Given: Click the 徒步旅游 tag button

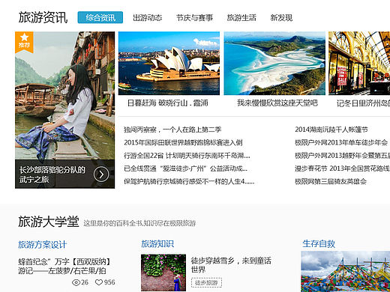Looking at the screenshot, I should (x=206, y=283).
